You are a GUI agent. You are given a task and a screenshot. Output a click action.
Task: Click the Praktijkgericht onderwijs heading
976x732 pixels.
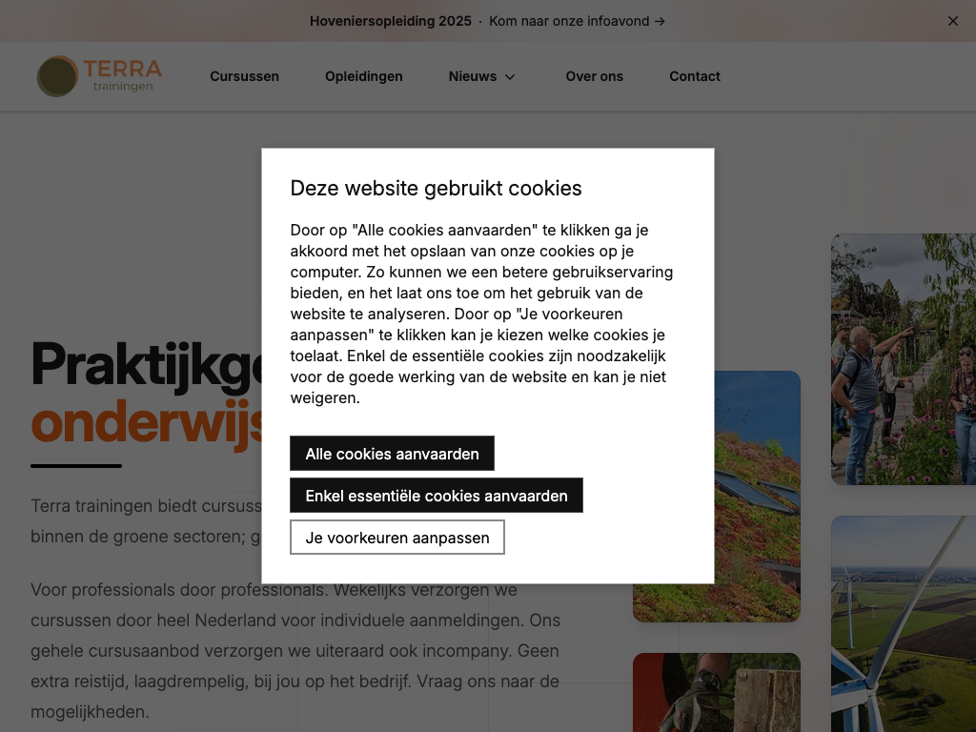pyautogui.click(x=146, y=394)
